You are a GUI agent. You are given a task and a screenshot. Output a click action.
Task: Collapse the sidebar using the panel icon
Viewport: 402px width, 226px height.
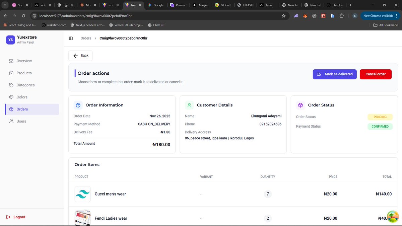pos(71,38)
